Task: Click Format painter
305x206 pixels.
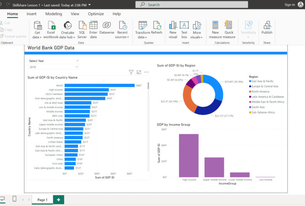Action: tap(13, 36)
